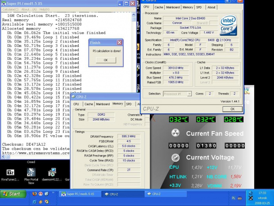Open the Windows Start menu
The width and height of the screenshot is (274, 206).
pyautogui.click(x=13, y=194)
